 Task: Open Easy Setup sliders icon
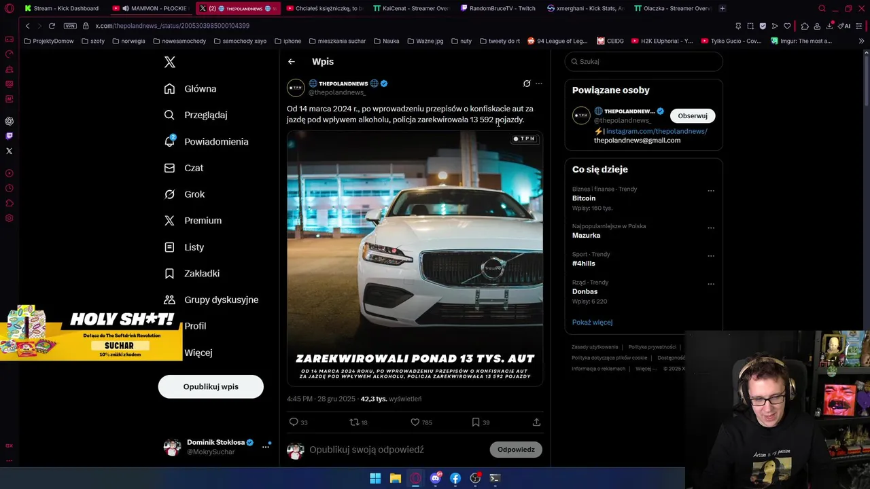pyautogui.click(x=860, y=26)
